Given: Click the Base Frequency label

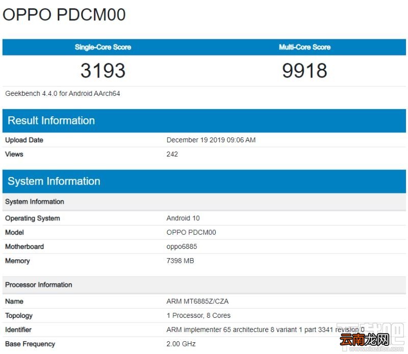Looking at the screenshot, I should 30,344.
